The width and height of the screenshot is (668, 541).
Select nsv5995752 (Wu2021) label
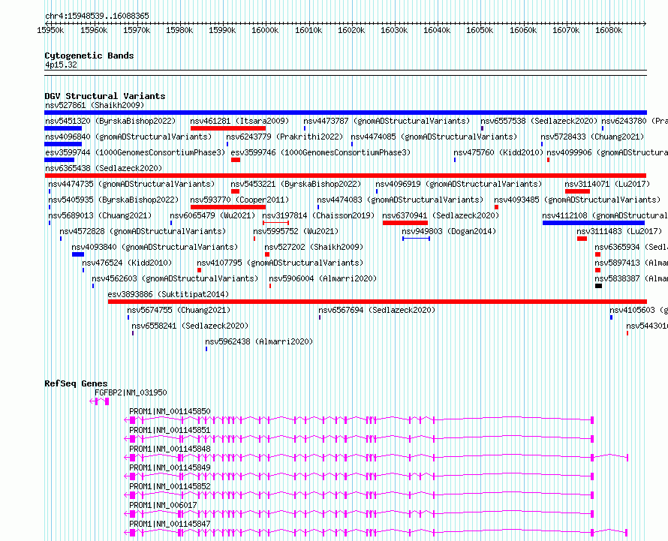click(296, 231)
